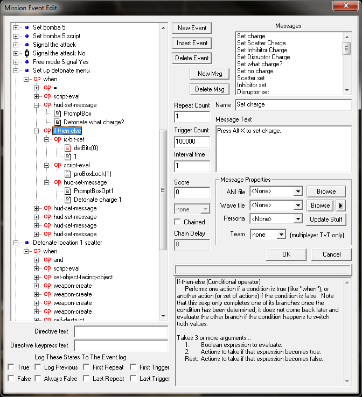Select the Set Inhibitor Charge message
Image resolution: width=362 pixels, height=397 pixels.
coord(262,50)
